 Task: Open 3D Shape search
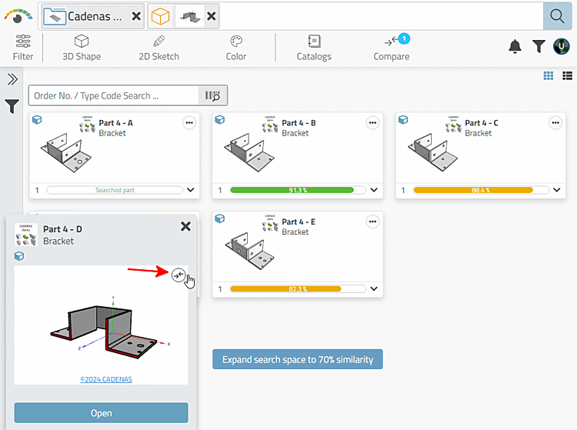[x=82, y=48]
